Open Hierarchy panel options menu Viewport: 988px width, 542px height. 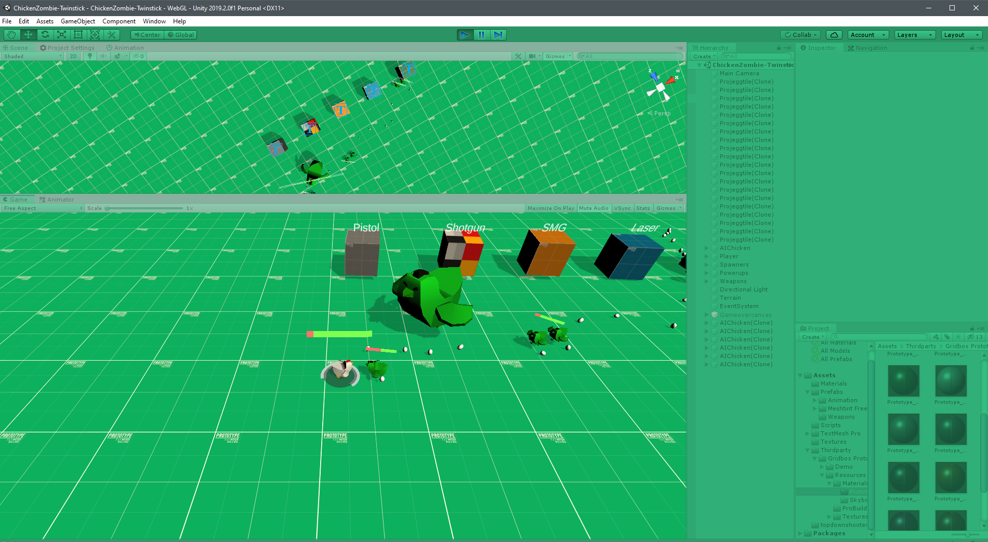click(787, 48)
